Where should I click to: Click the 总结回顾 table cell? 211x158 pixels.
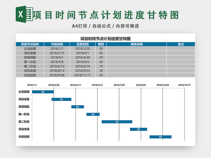point(30,75)
